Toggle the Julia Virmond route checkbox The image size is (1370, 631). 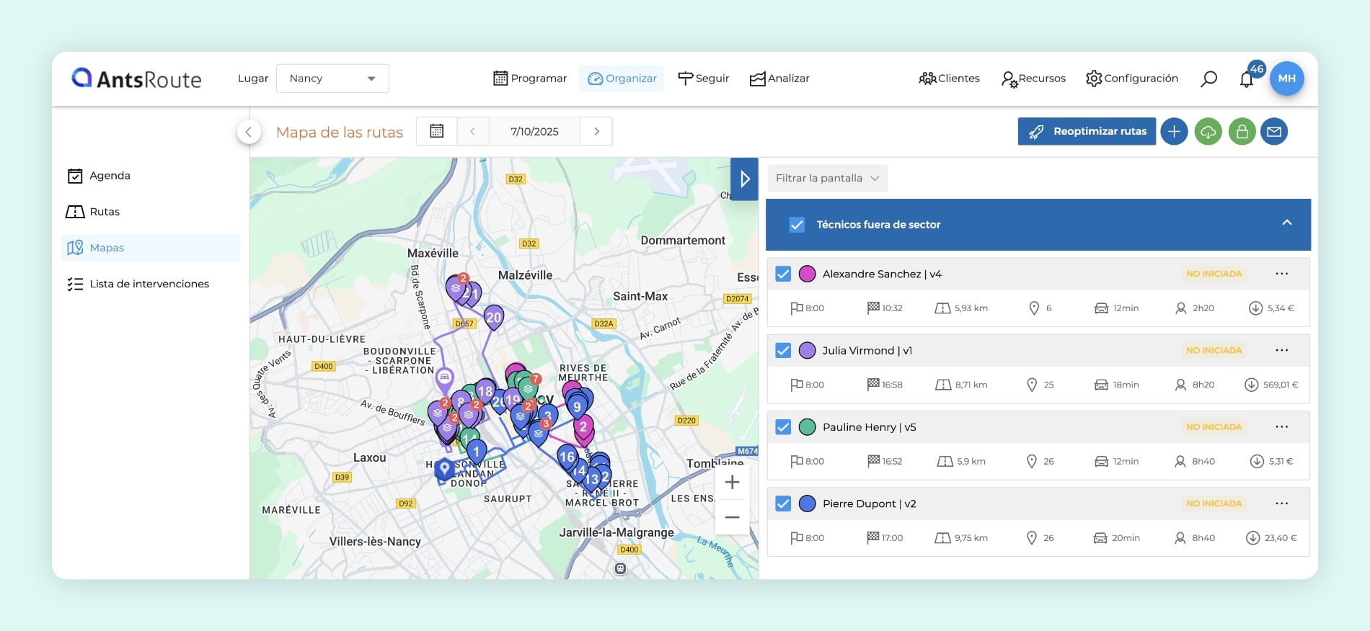(783, 351)
